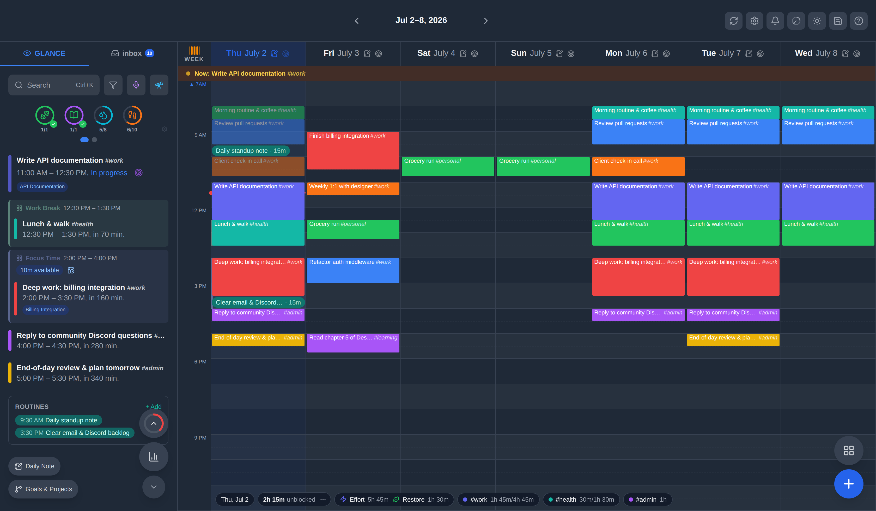Click the WEEK view selector

tap(194, 54)
